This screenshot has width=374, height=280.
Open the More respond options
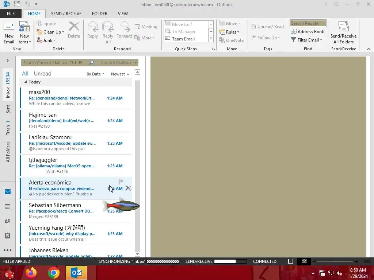(144, 38)
